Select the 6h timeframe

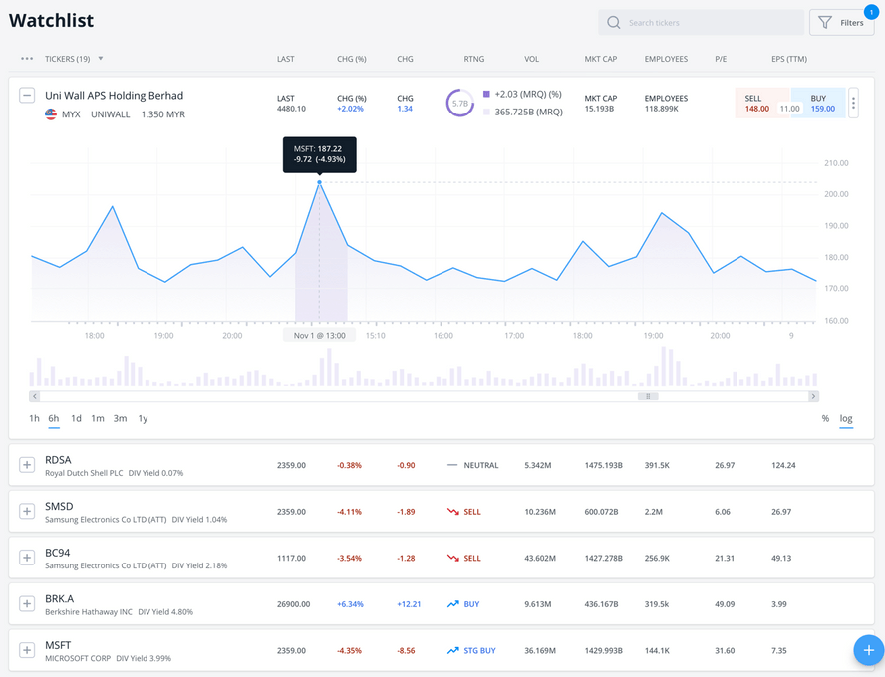pyautogui.click(x=54, y=418)
